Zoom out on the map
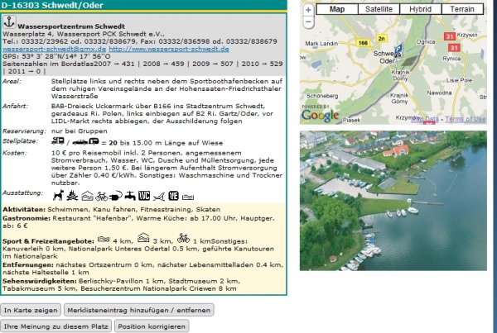 pos(308,21)
